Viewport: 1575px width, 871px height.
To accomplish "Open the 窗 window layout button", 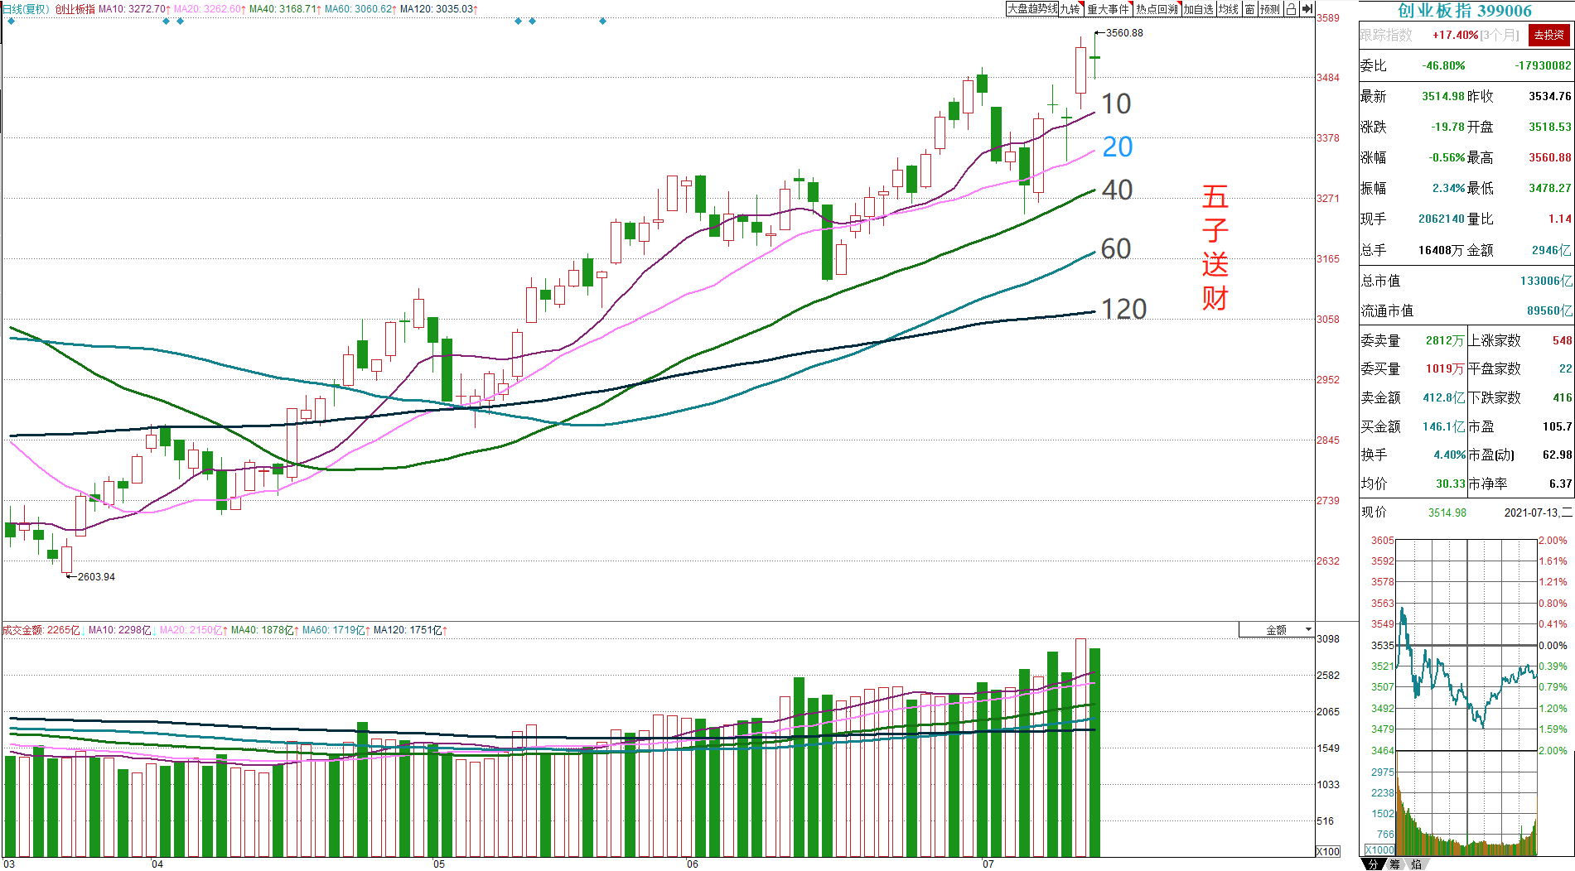I will 1249,9.
